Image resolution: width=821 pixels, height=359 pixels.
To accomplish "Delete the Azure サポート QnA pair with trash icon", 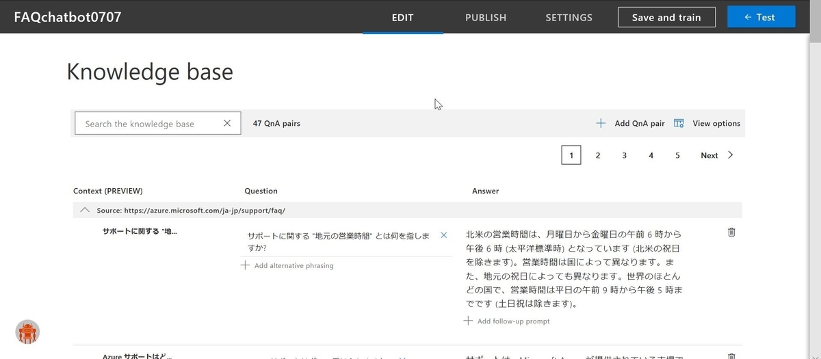I will pos(731,356).
